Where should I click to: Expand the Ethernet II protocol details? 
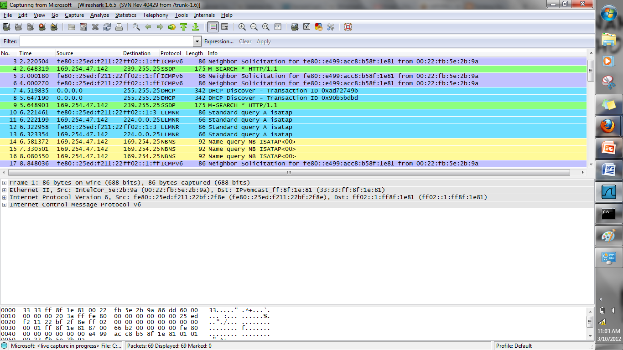click(x=4, y=190)
